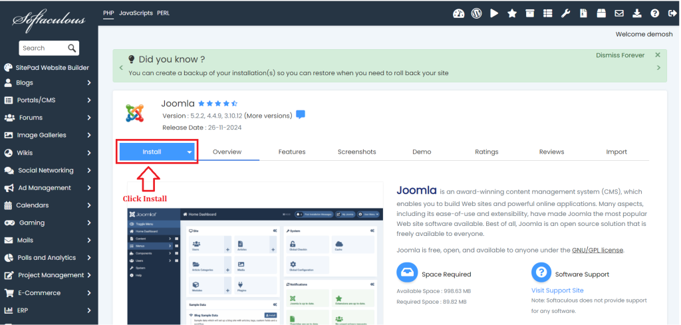Click the logout arrow icon
The image size is (681, 325).
[x=672, y=13]
